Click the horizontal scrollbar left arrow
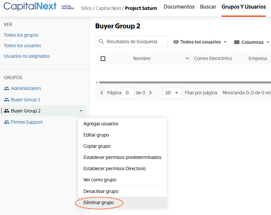 pos(97,82)
